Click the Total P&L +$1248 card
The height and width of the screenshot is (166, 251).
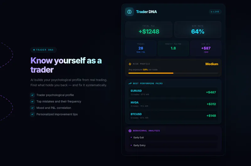click(x=149, y=29)
